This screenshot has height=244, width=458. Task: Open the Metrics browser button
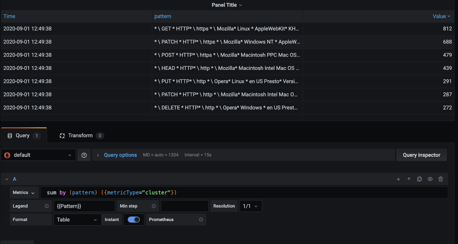pyautogui.click(x=24, y=193)
